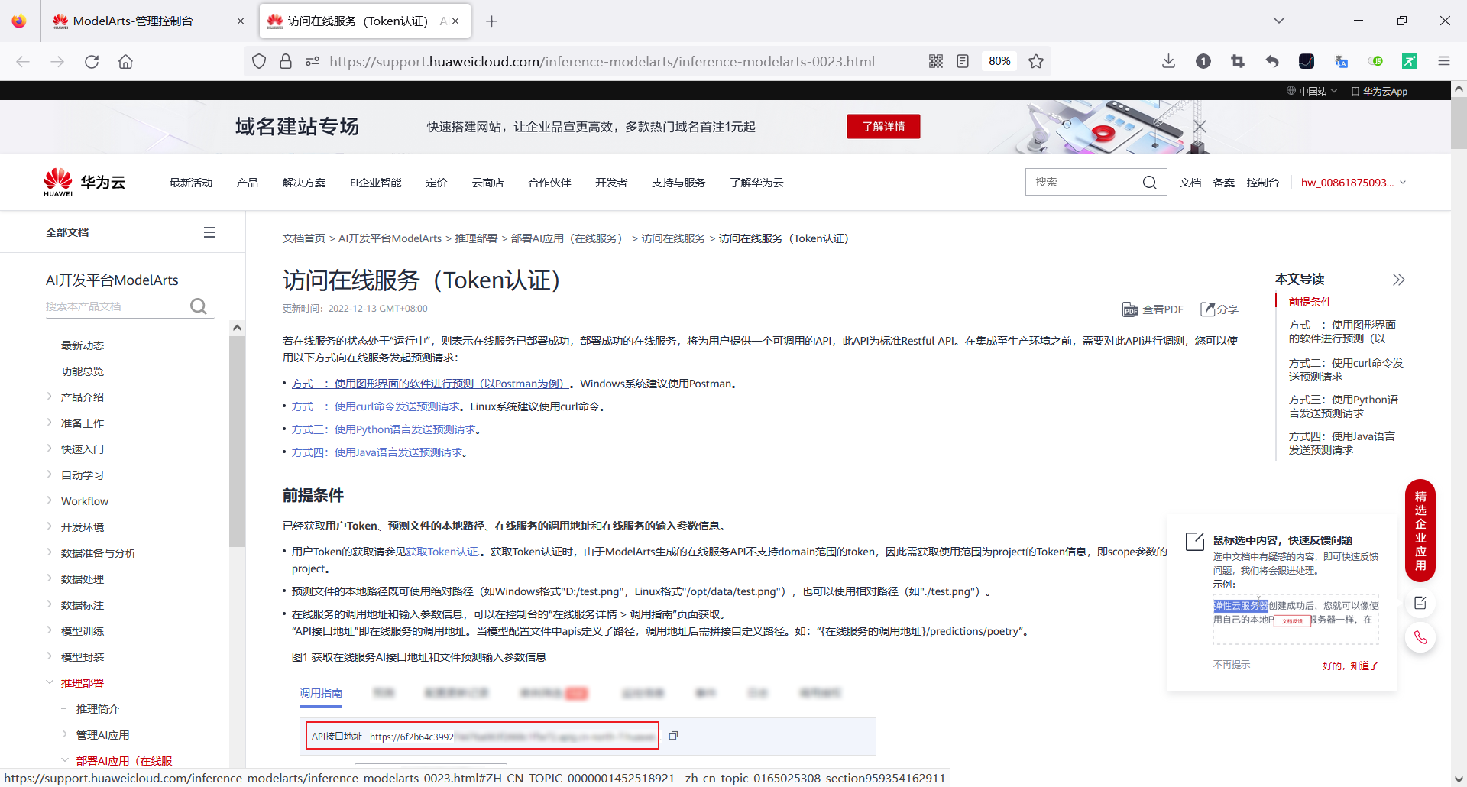Click the 了解详情 banner button
Screen dimensions: 1467x787
point(883,126)
